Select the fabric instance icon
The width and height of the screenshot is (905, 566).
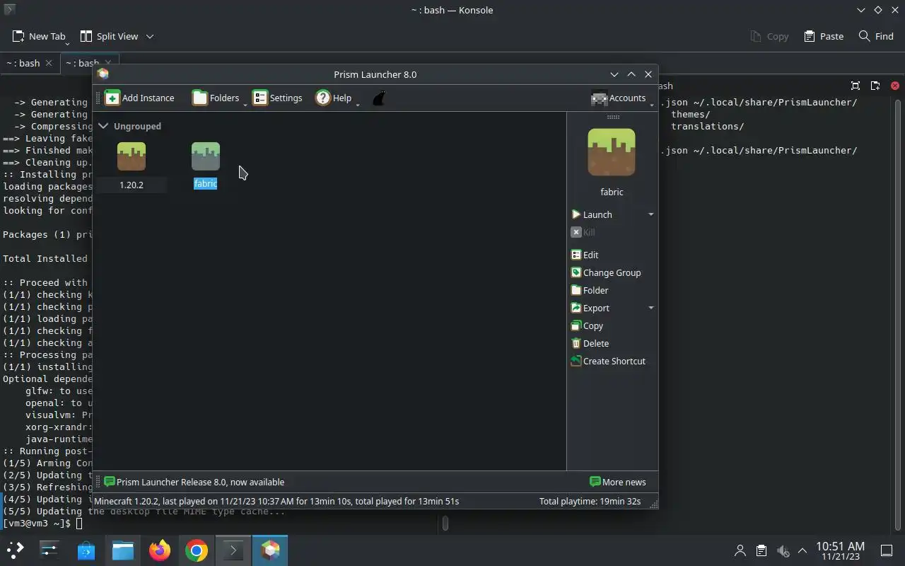(x=206, y=156)
